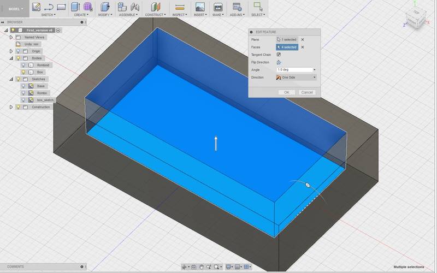Expand the Construction folder node
437x273 pixels.
[x=11, y=107]
